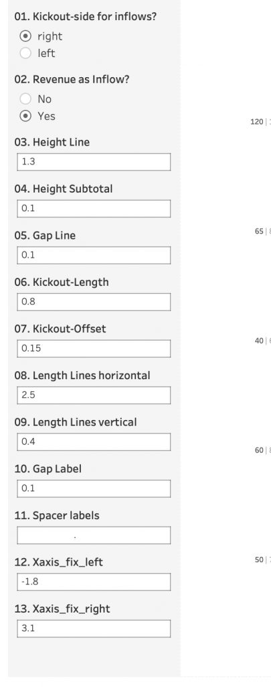Image resolution: width=271 pixels, height=687 pixels.
Task: Click the '40' chart label
Action: point(259,341)
